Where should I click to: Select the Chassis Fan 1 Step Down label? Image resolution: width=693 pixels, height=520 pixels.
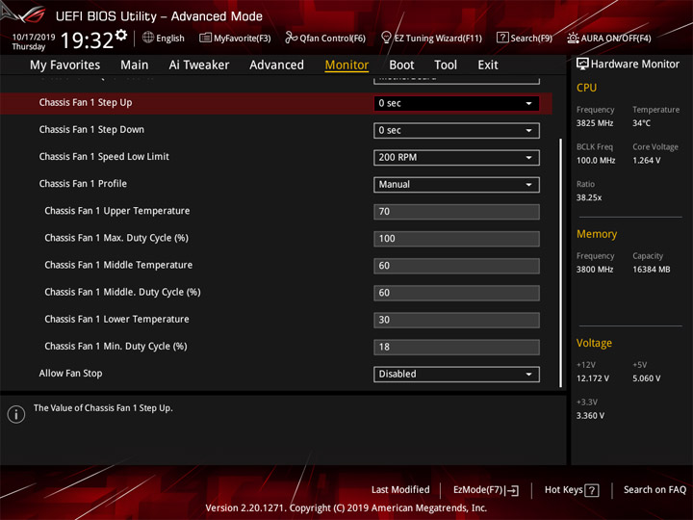[91, 130]
